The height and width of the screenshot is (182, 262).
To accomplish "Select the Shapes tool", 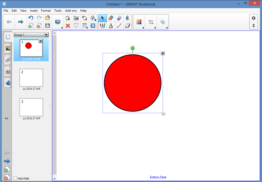I will [111, 18].
